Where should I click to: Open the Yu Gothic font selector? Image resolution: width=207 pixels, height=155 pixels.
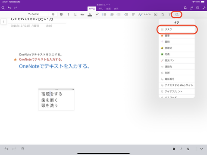[x=38, y=14]
